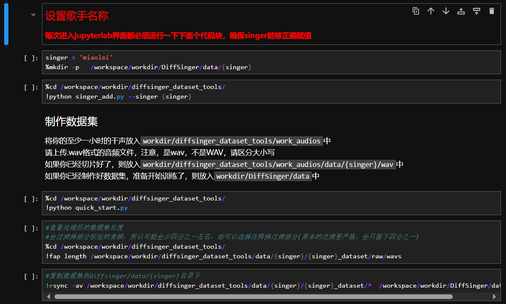This screenshot has height=304, width=506.
Task: Click the workdir/DiffSinger/data inline code
Action: click(263, 176)
